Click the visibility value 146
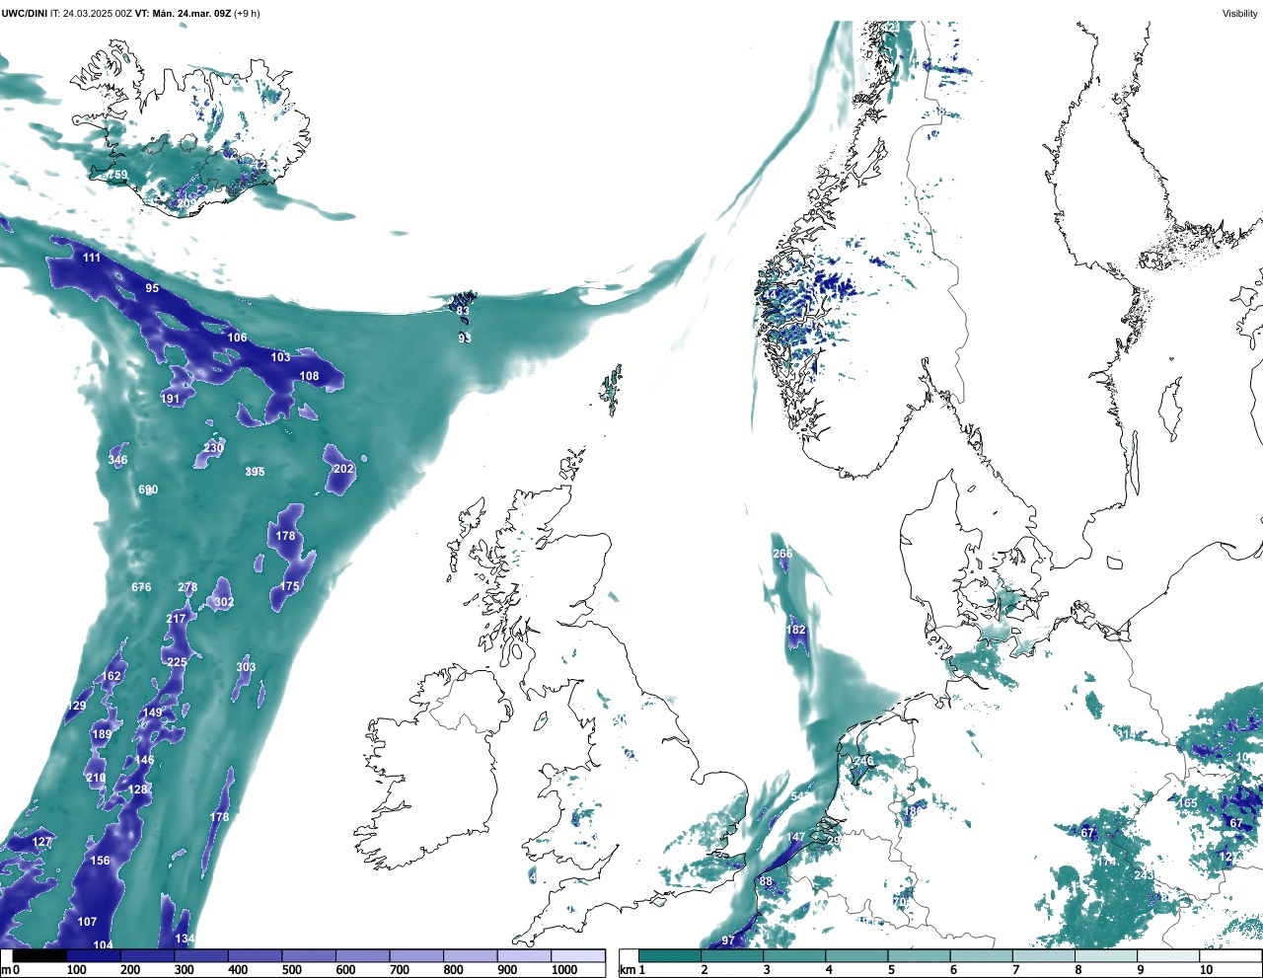This screenshot has width=1263, height=978. pos(144,760)
